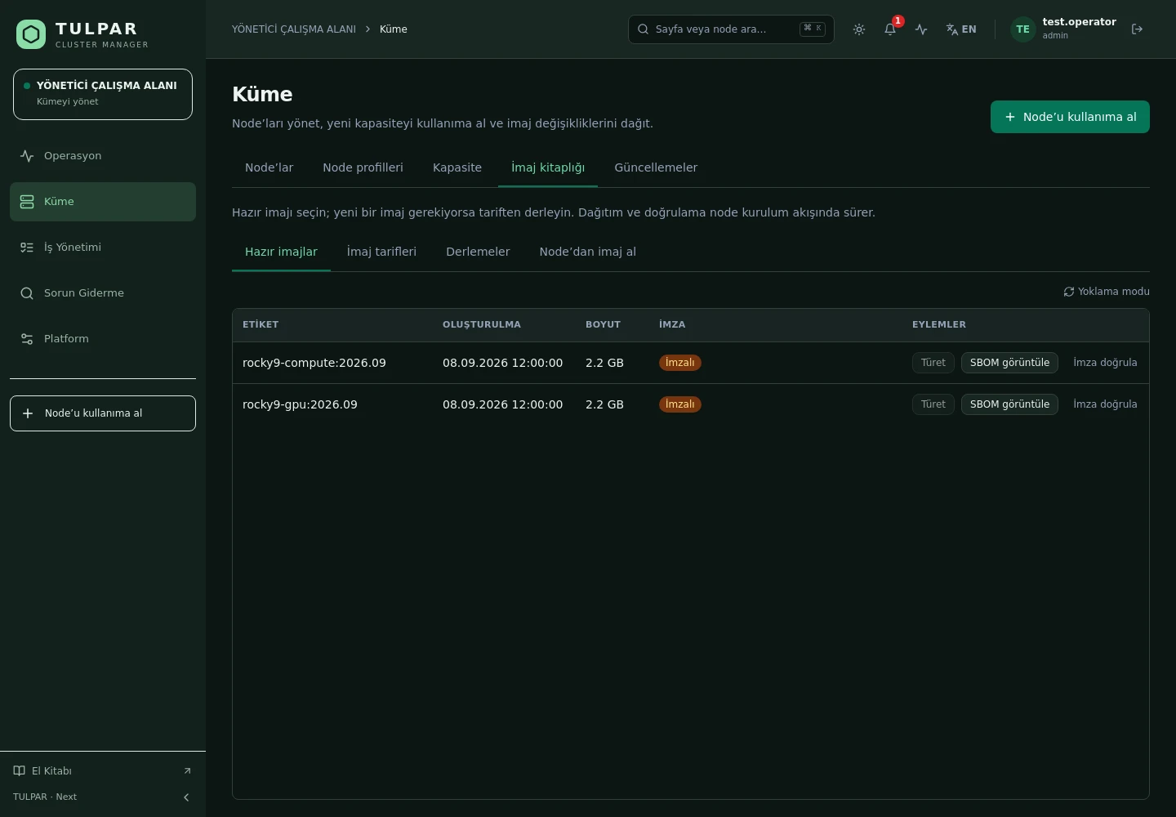Open the activity pulse icon in header
The image size is (1176, 817).
tap(921, 29)
